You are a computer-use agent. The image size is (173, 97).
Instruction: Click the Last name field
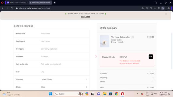[x=52, y=41]
